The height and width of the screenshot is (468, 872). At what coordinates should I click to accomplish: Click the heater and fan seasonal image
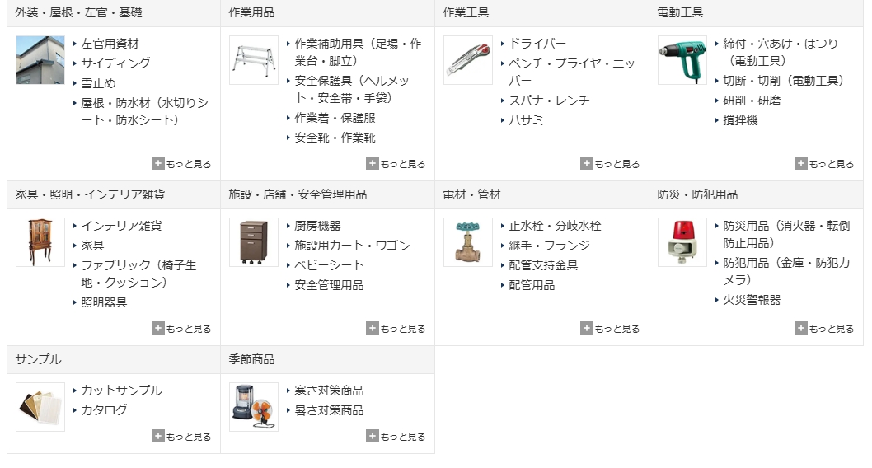[x=253, y=407]
